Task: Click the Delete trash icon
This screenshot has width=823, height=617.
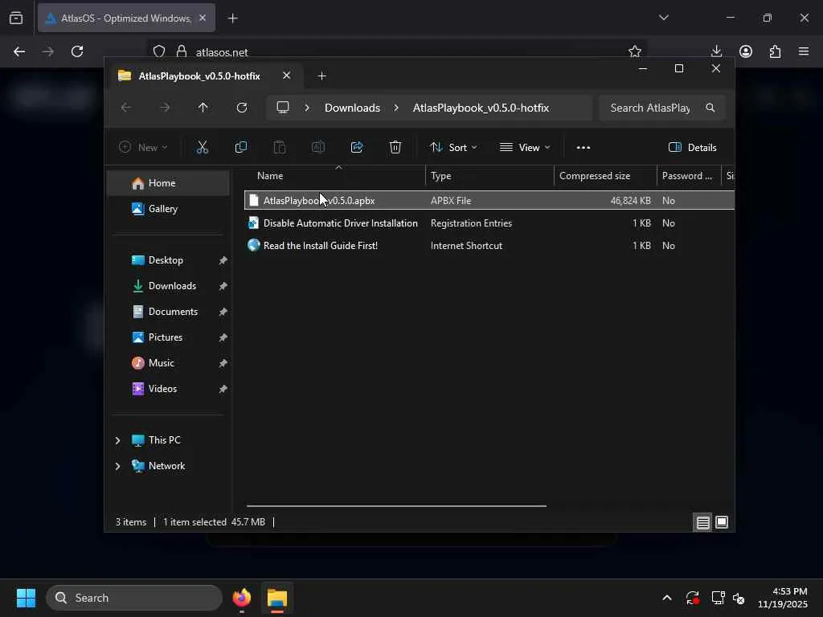Action: click(395, 148)
